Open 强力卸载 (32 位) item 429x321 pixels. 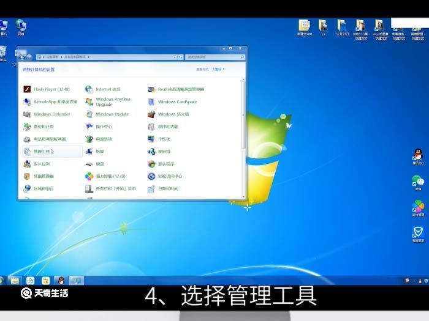[105, 176]
